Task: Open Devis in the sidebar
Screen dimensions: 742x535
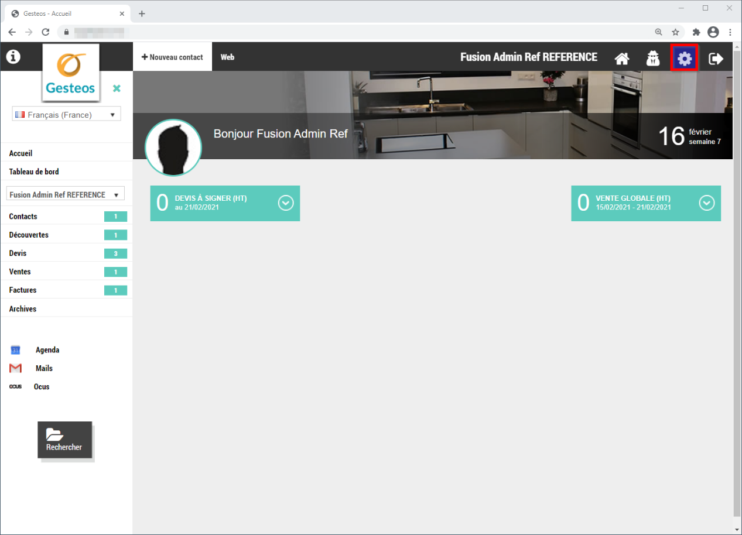Action: point(18,253)
